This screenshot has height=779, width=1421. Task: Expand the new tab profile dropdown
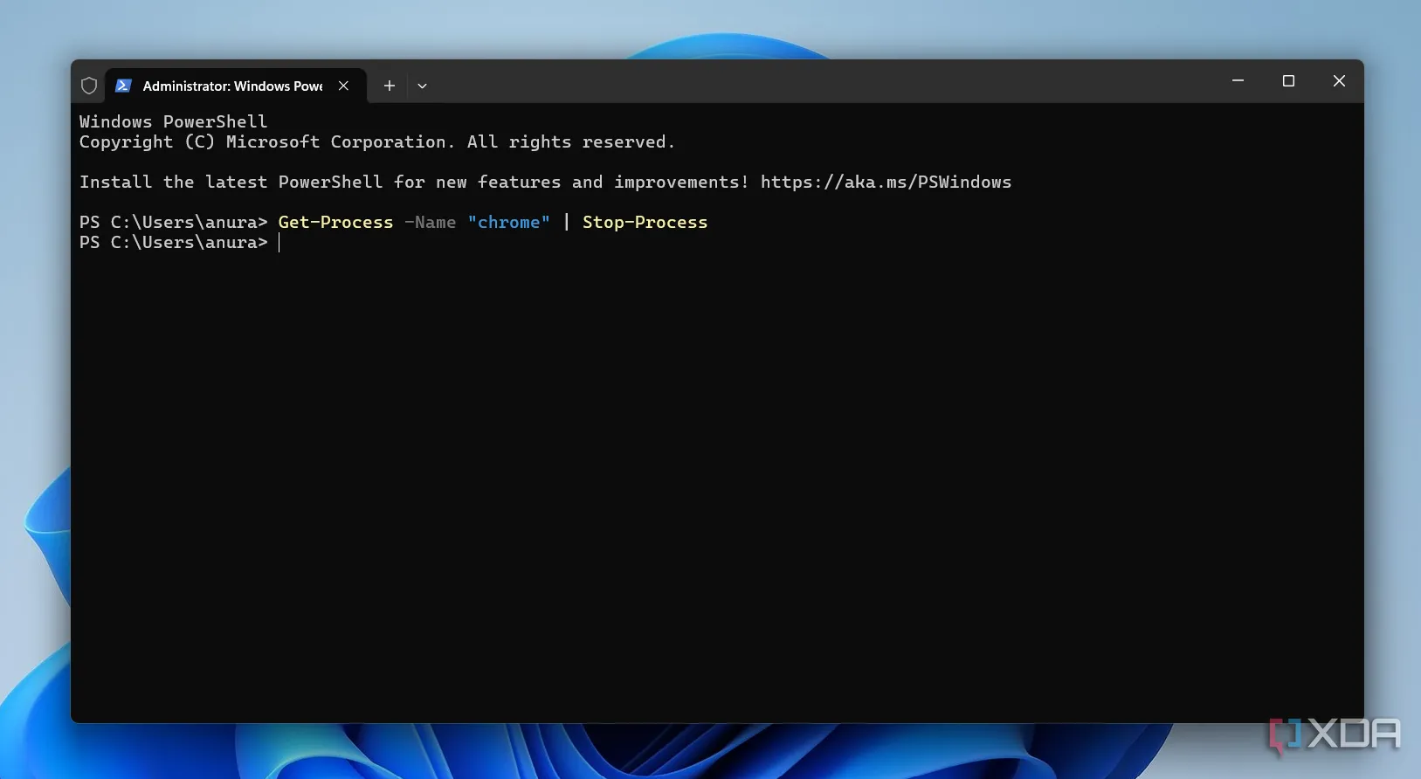click(x=422, y=86)
